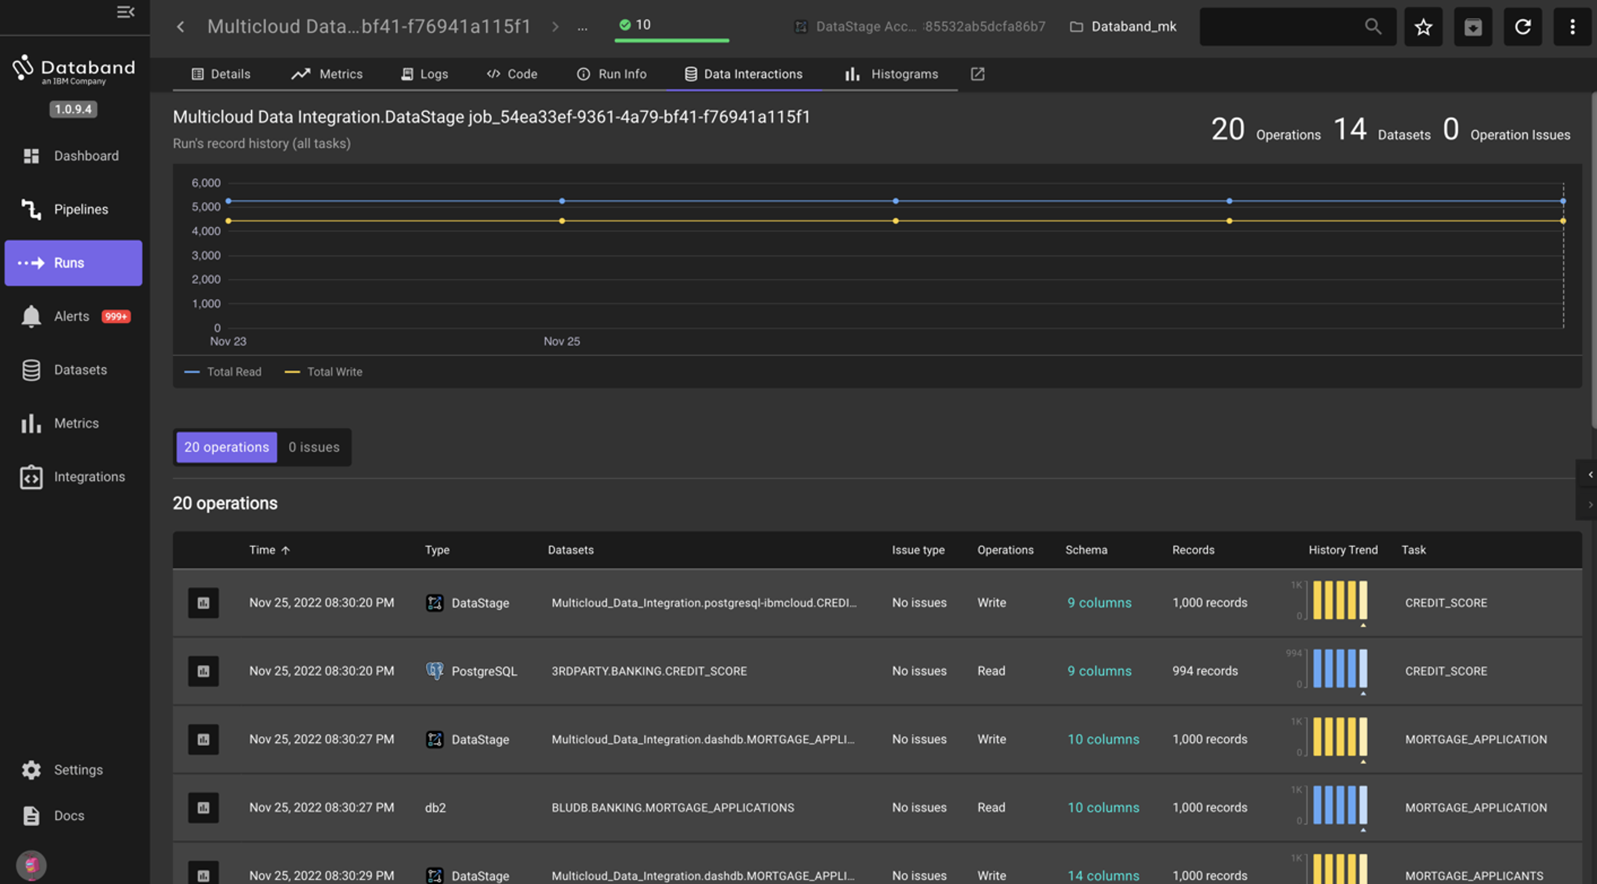1597x884 pixels.
Task: Click the user avatar icon
Action: pos(31,866)
